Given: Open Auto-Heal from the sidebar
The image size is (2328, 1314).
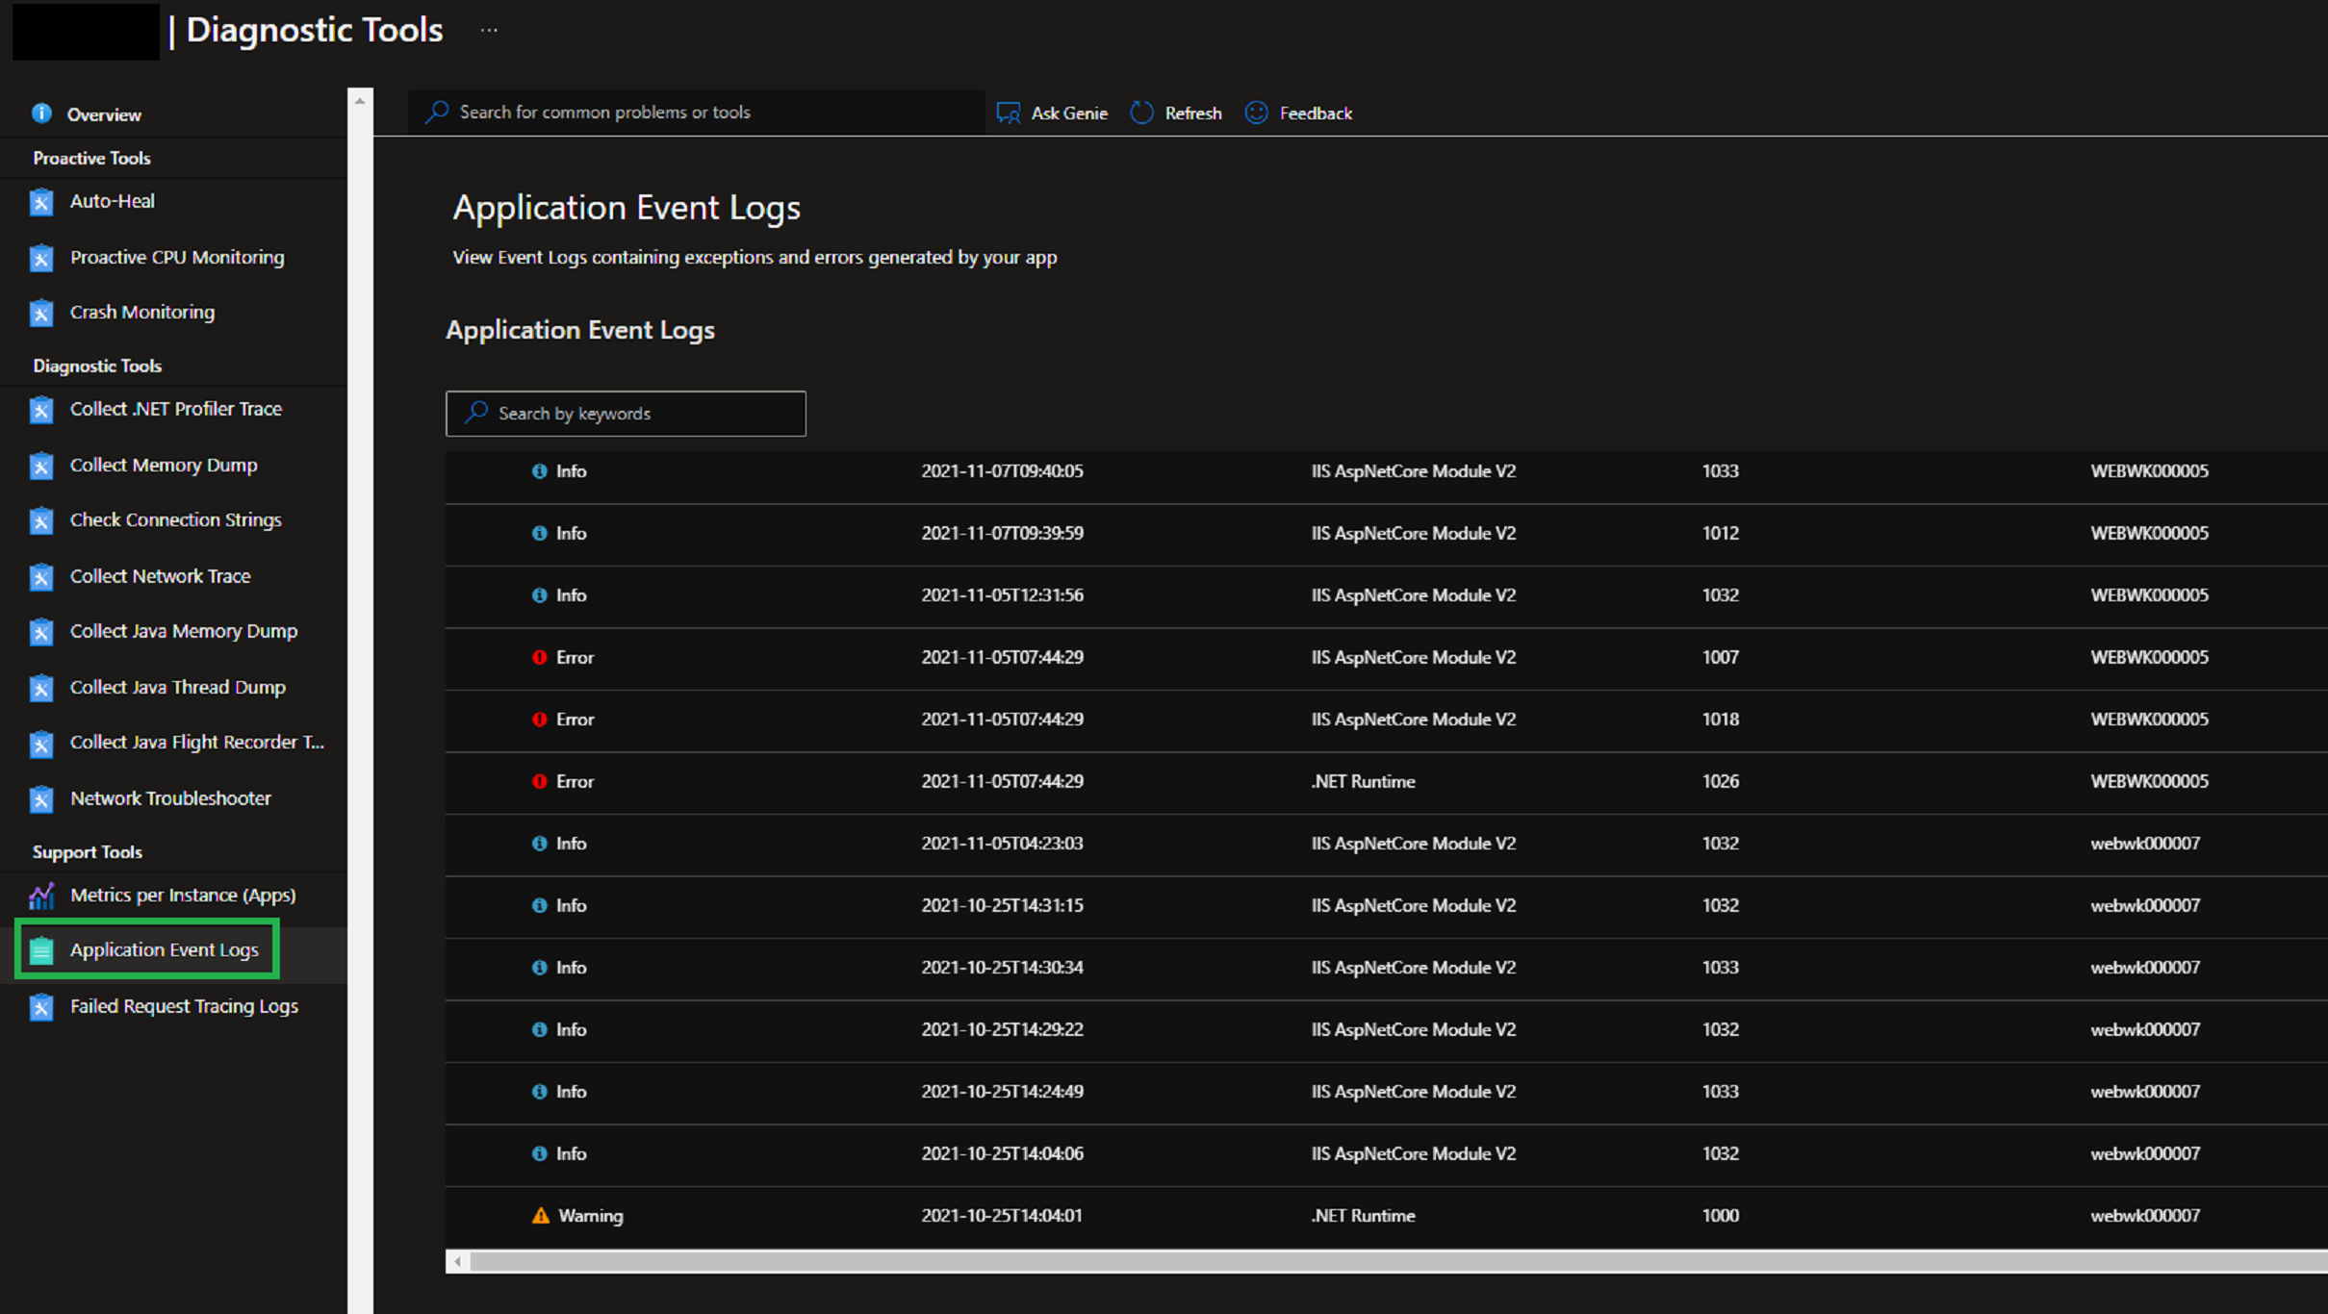Looking at the screenshot, I should pyautogui.click(x=112, y=201).
